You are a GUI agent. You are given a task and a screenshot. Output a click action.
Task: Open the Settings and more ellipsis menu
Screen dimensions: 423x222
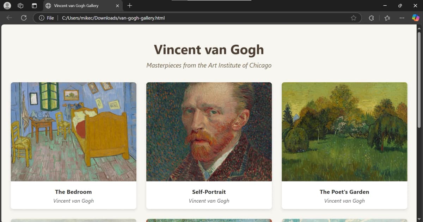pos(402,18)
